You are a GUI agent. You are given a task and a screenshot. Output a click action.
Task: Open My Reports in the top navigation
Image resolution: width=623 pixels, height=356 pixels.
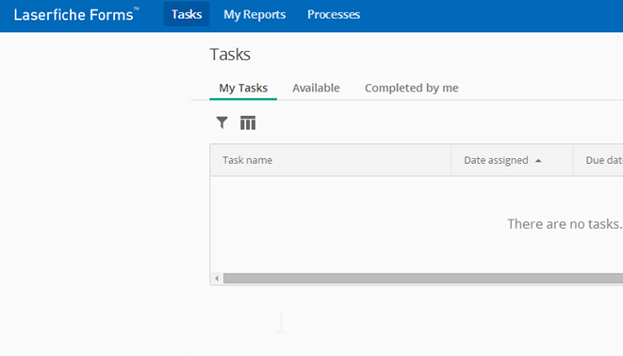coord(254,15)
